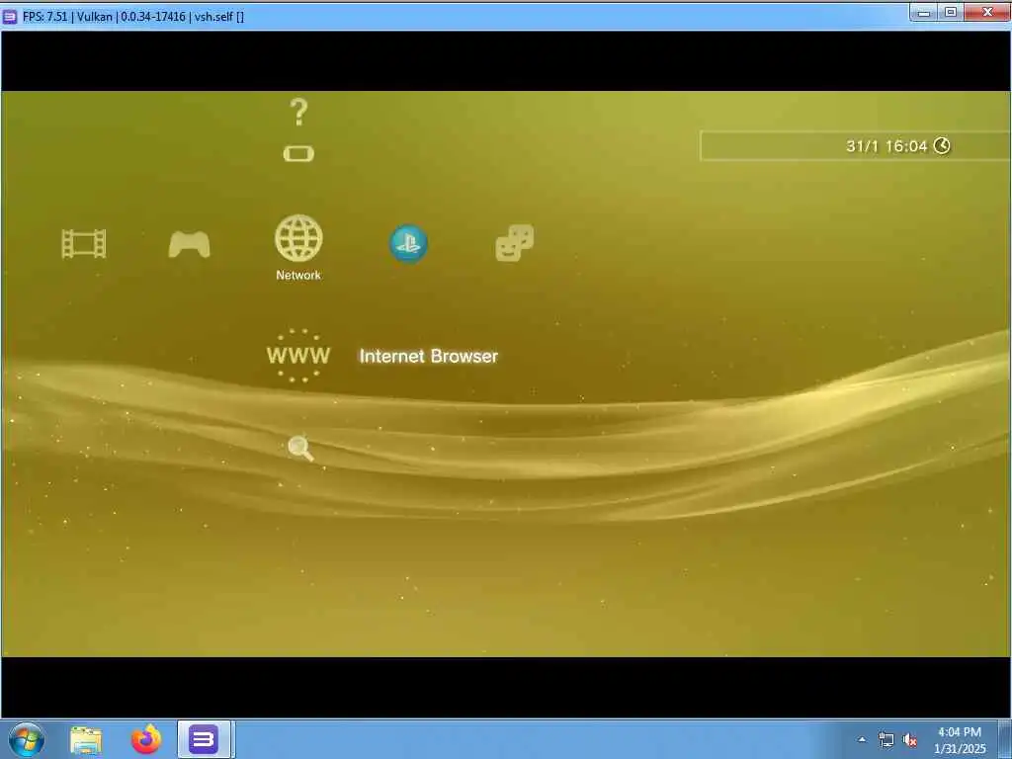
Task: Maximize the RPCS3 game window
Action: [951, 12]
